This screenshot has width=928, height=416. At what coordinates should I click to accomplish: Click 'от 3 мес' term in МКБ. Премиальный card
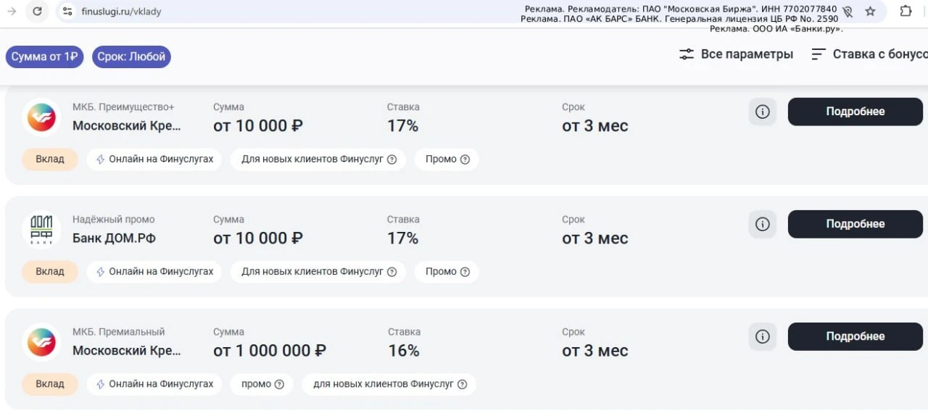pyautogui.click(x=595, y=351)
